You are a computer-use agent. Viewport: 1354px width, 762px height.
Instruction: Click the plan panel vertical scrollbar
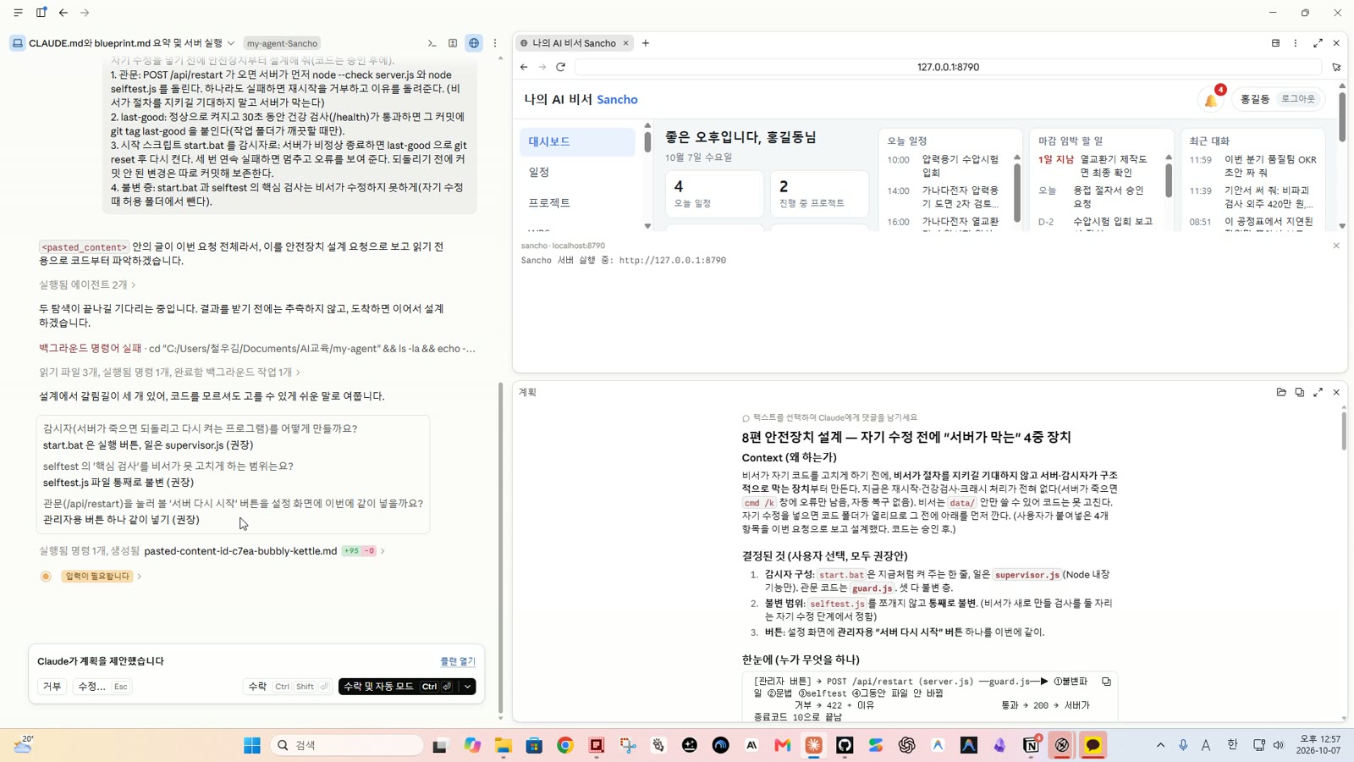(1343, 432)
